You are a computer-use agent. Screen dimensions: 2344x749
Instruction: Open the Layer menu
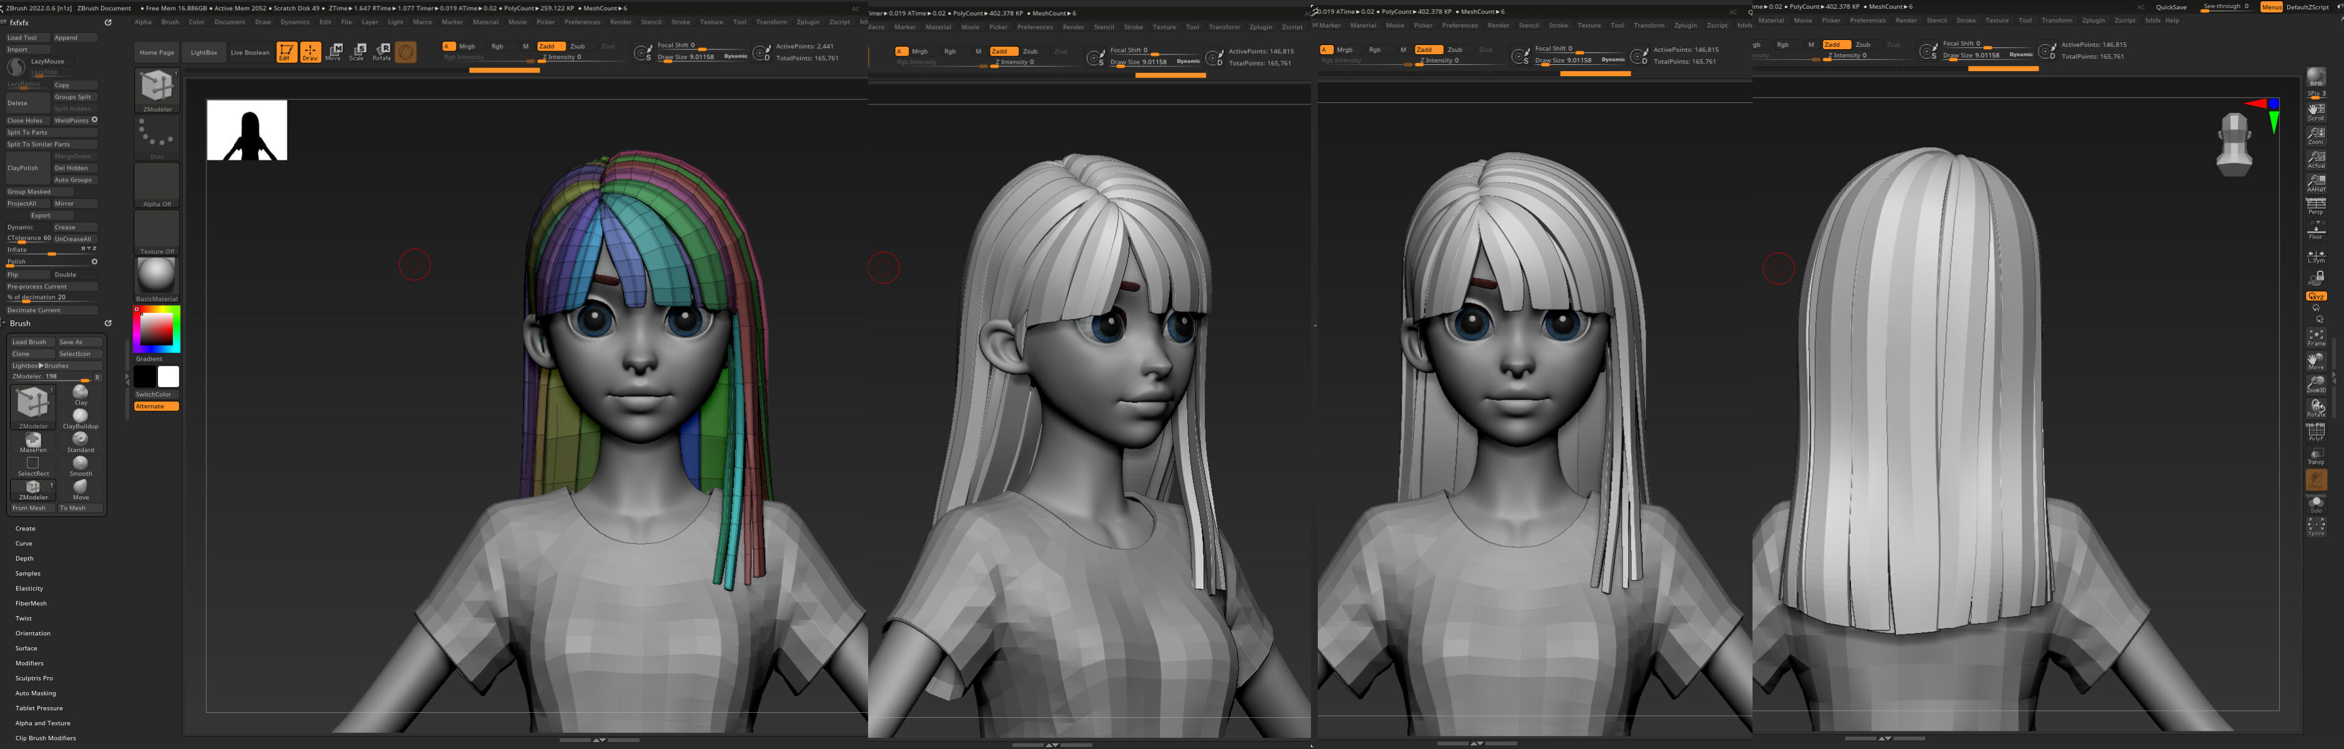coord(370,22)
